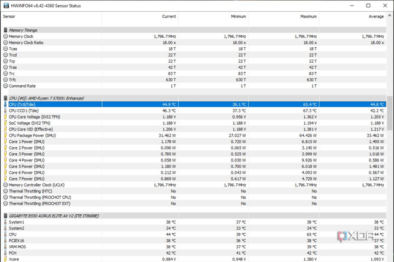The width and height of the screenshot is (394, 262).
Task: Click the power icon for Core 4 Power
Action: (6, 160)
